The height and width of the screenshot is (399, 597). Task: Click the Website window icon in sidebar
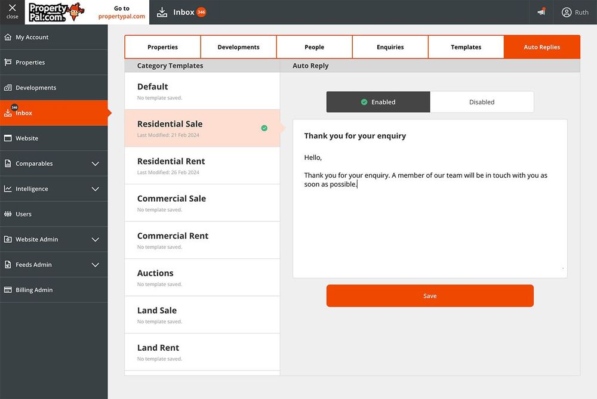pos(8,138)
